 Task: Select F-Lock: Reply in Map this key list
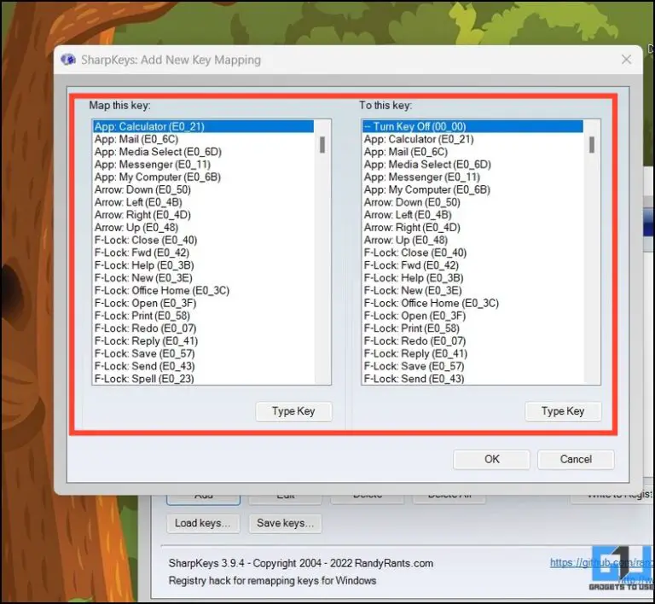point(204,341)
